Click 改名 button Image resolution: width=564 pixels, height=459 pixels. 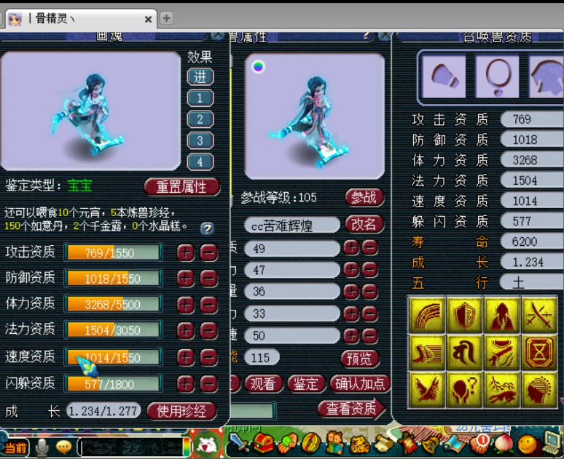(364, 225)
